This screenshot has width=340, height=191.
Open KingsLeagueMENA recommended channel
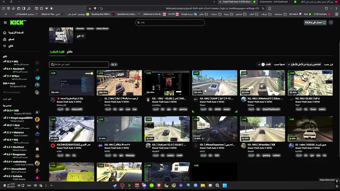[x=21, y=119]
